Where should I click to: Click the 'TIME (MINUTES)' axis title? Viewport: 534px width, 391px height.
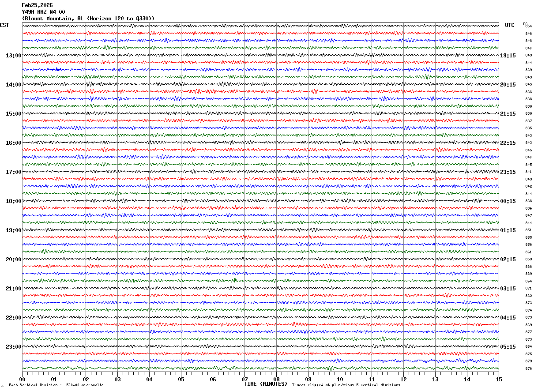point(266,384)
